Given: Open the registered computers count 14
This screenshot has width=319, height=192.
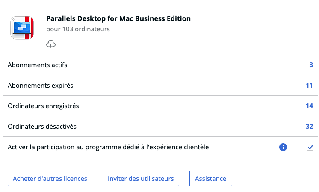Looking at the screenshot, I should [x=309, y=106].
